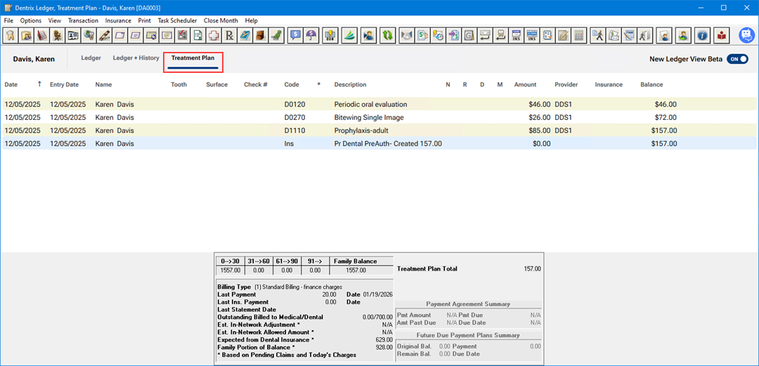This screenshot has width=759, height=366.
Task: Click the Balance column header
Action: 651,85
